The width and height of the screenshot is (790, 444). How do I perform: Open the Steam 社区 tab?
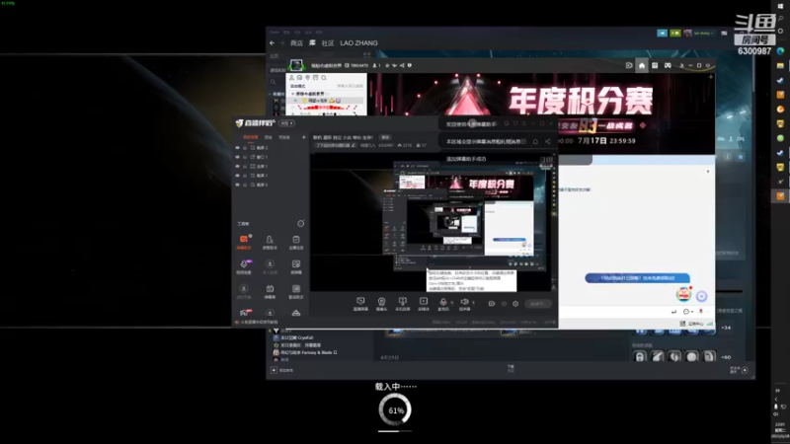click(x=328, y=43)
